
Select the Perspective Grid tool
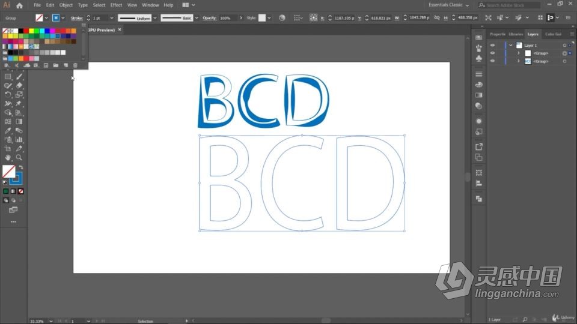coord(19,112)
